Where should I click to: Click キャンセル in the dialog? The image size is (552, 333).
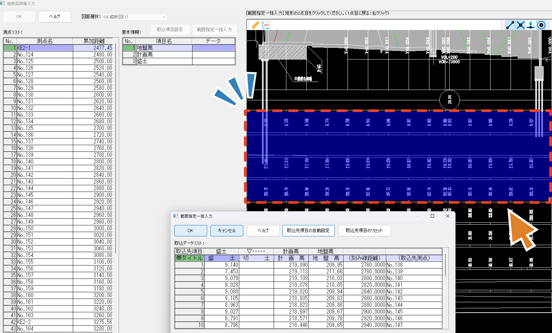(x=227, y=231)
